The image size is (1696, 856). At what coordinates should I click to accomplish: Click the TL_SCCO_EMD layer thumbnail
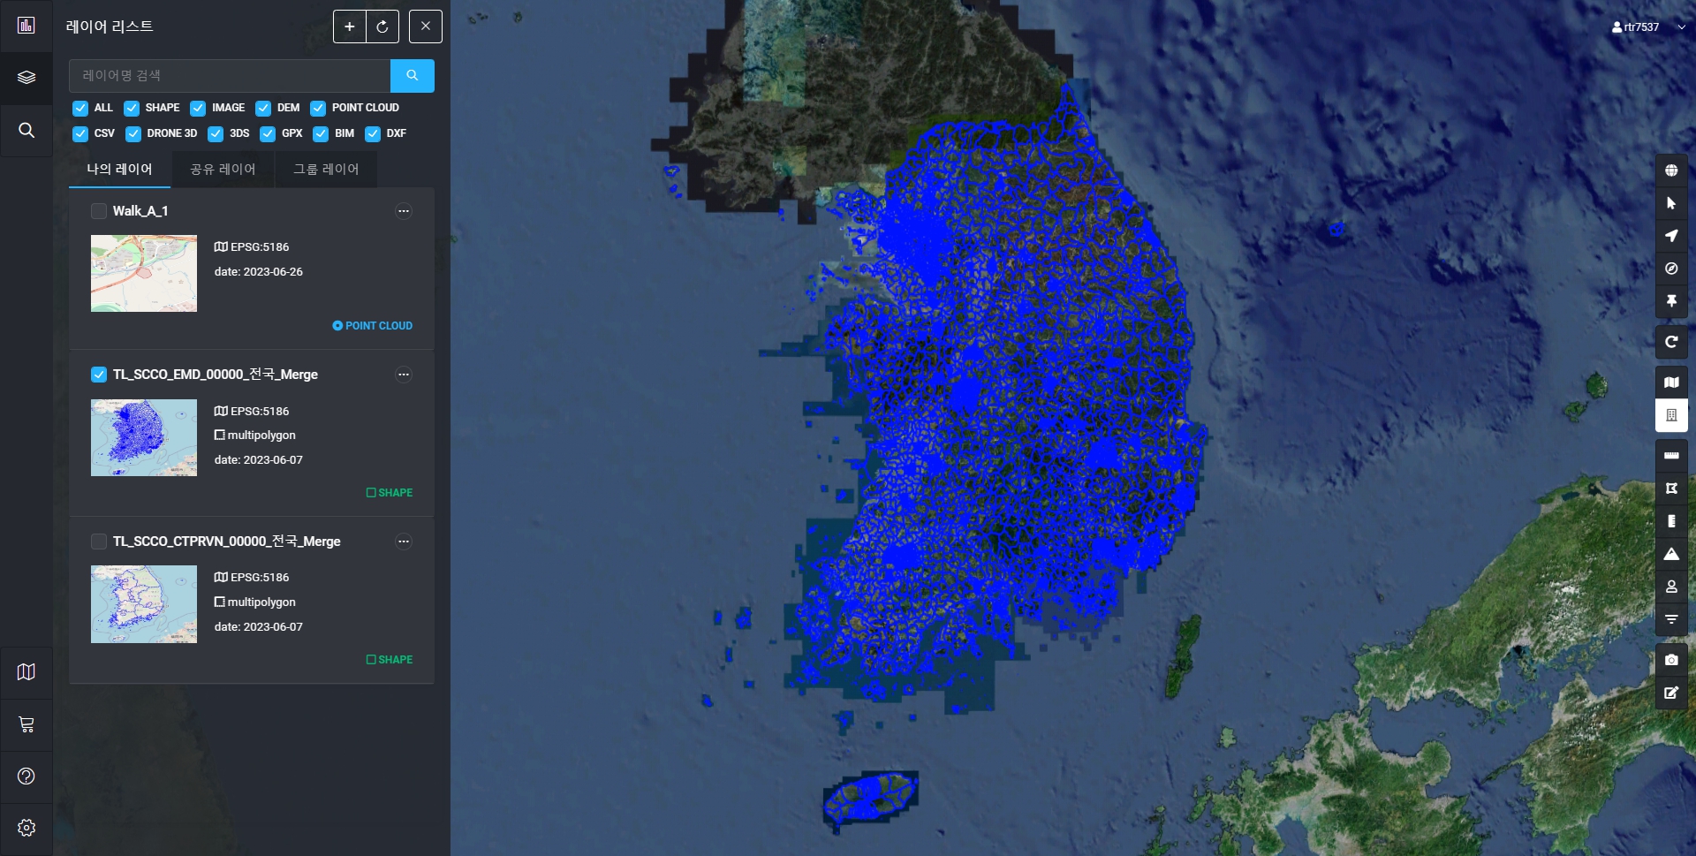(x=144, y=437)
